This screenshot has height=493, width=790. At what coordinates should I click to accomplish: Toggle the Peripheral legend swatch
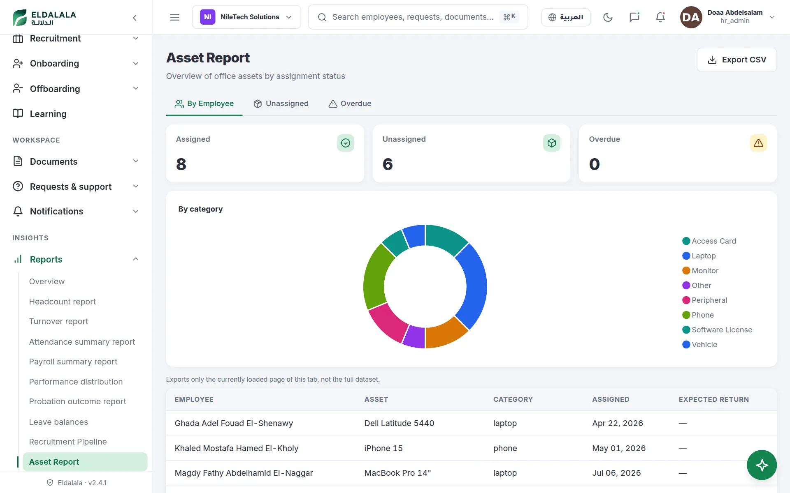(x=686, y=300)
